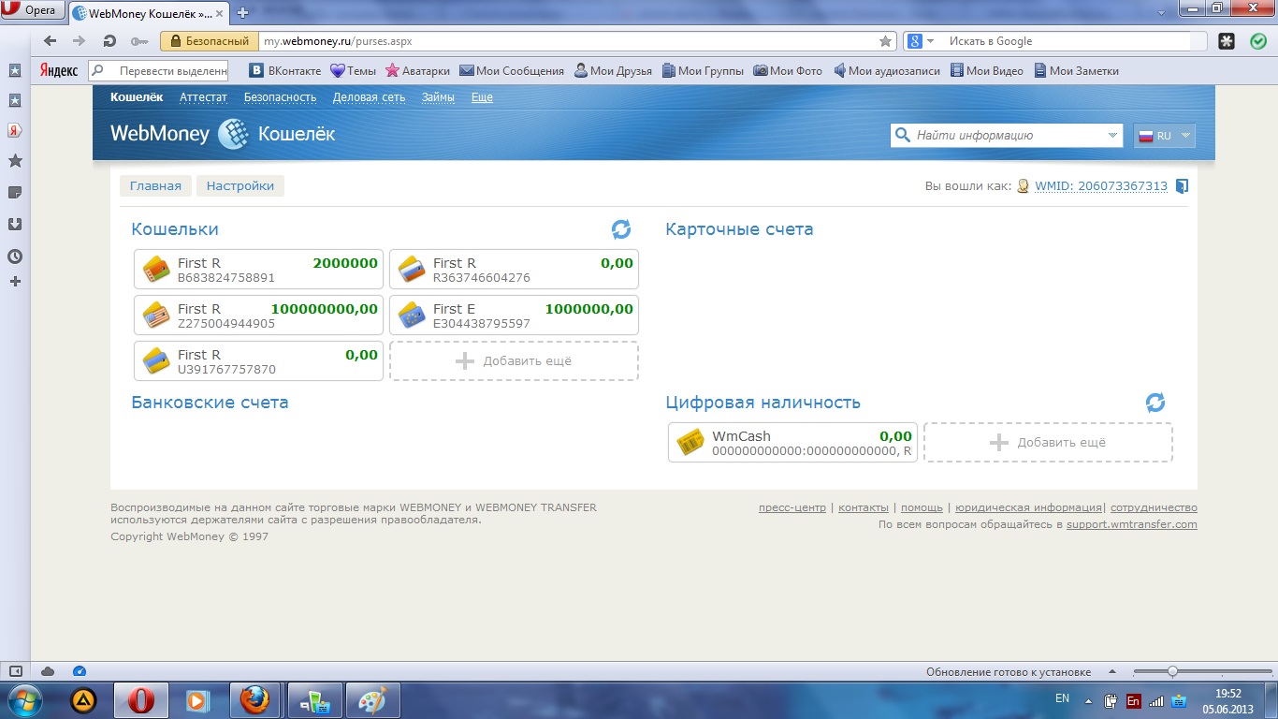The image size is (1278, 719).
Task: Open the Мои Сообщения bookmark
Action: point(512,71)
